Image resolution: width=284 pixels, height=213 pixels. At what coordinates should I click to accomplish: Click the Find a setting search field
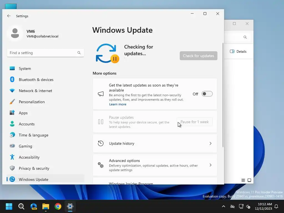tap(45, 53)
